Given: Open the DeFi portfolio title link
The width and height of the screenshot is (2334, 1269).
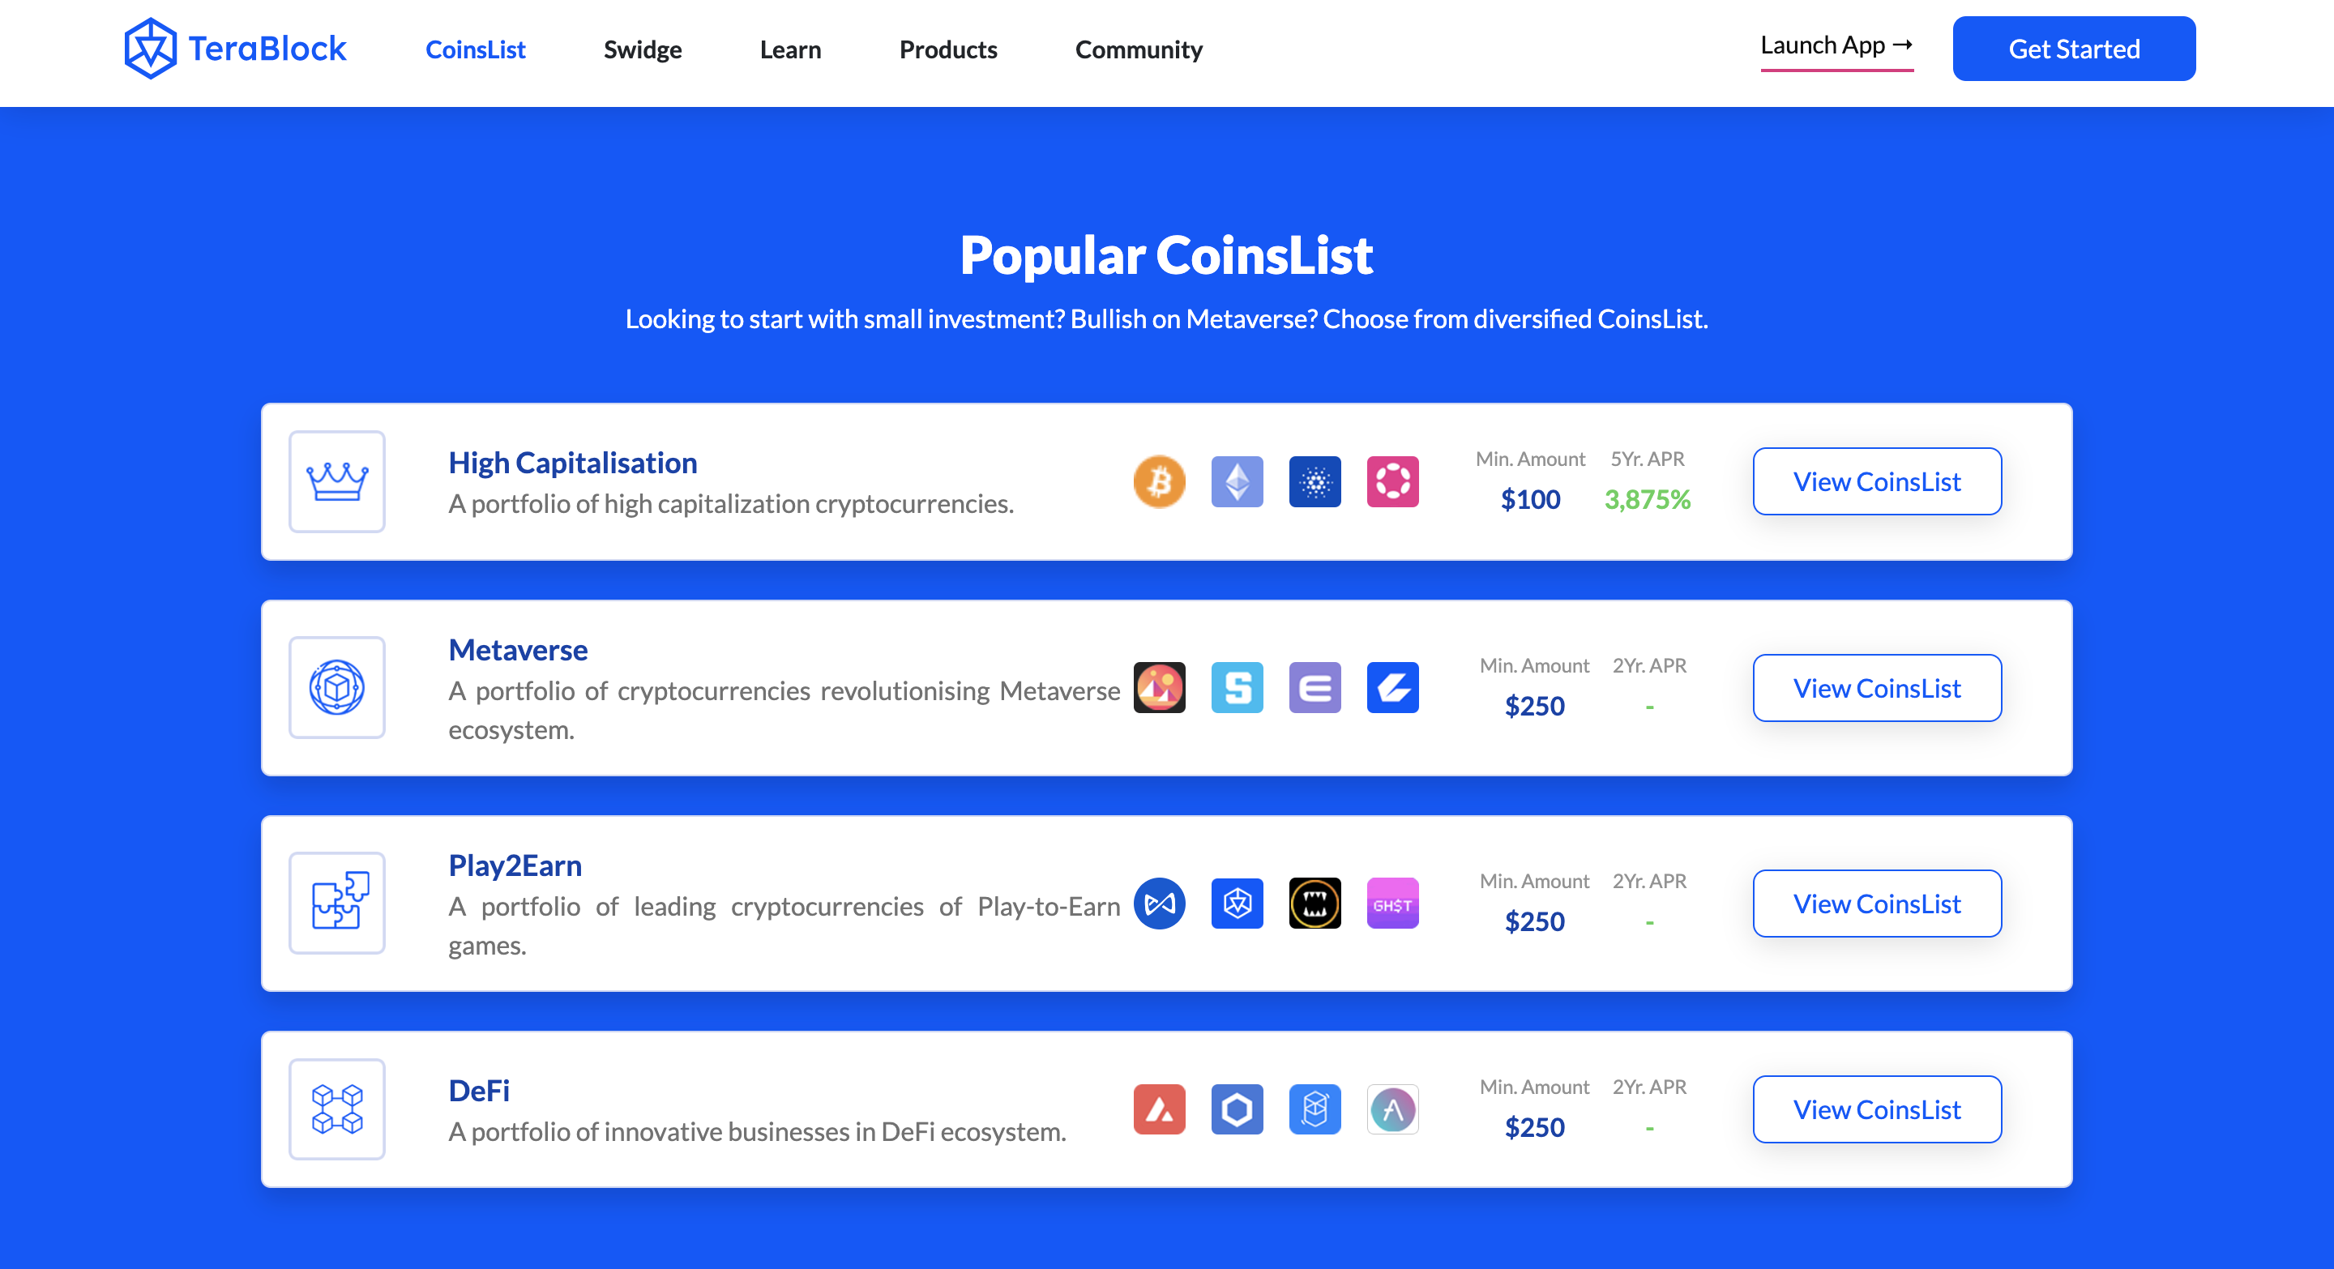Looking at the screenshot, I should [479, 1091].
